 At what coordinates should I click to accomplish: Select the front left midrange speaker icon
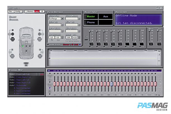pyautogui.click(x=13, y=34)
